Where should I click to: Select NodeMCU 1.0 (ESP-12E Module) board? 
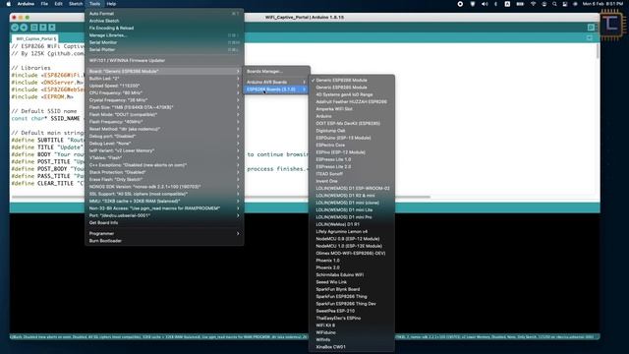point(352,246)
